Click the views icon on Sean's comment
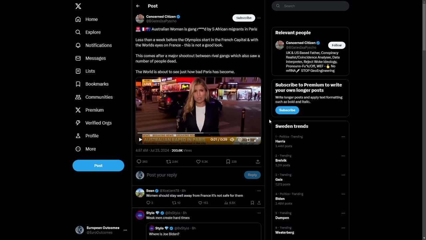The width and height of the screenshot is (426, 240). 226,203
